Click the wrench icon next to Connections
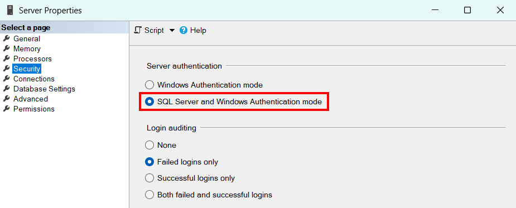Screen dimensions: 516x208 [x=6, y=79]
